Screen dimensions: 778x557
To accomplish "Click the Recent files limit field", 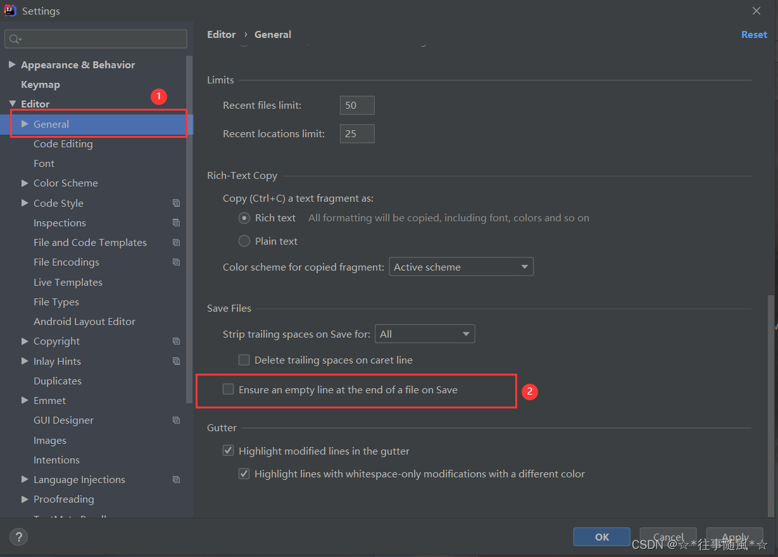I will 357,105.
